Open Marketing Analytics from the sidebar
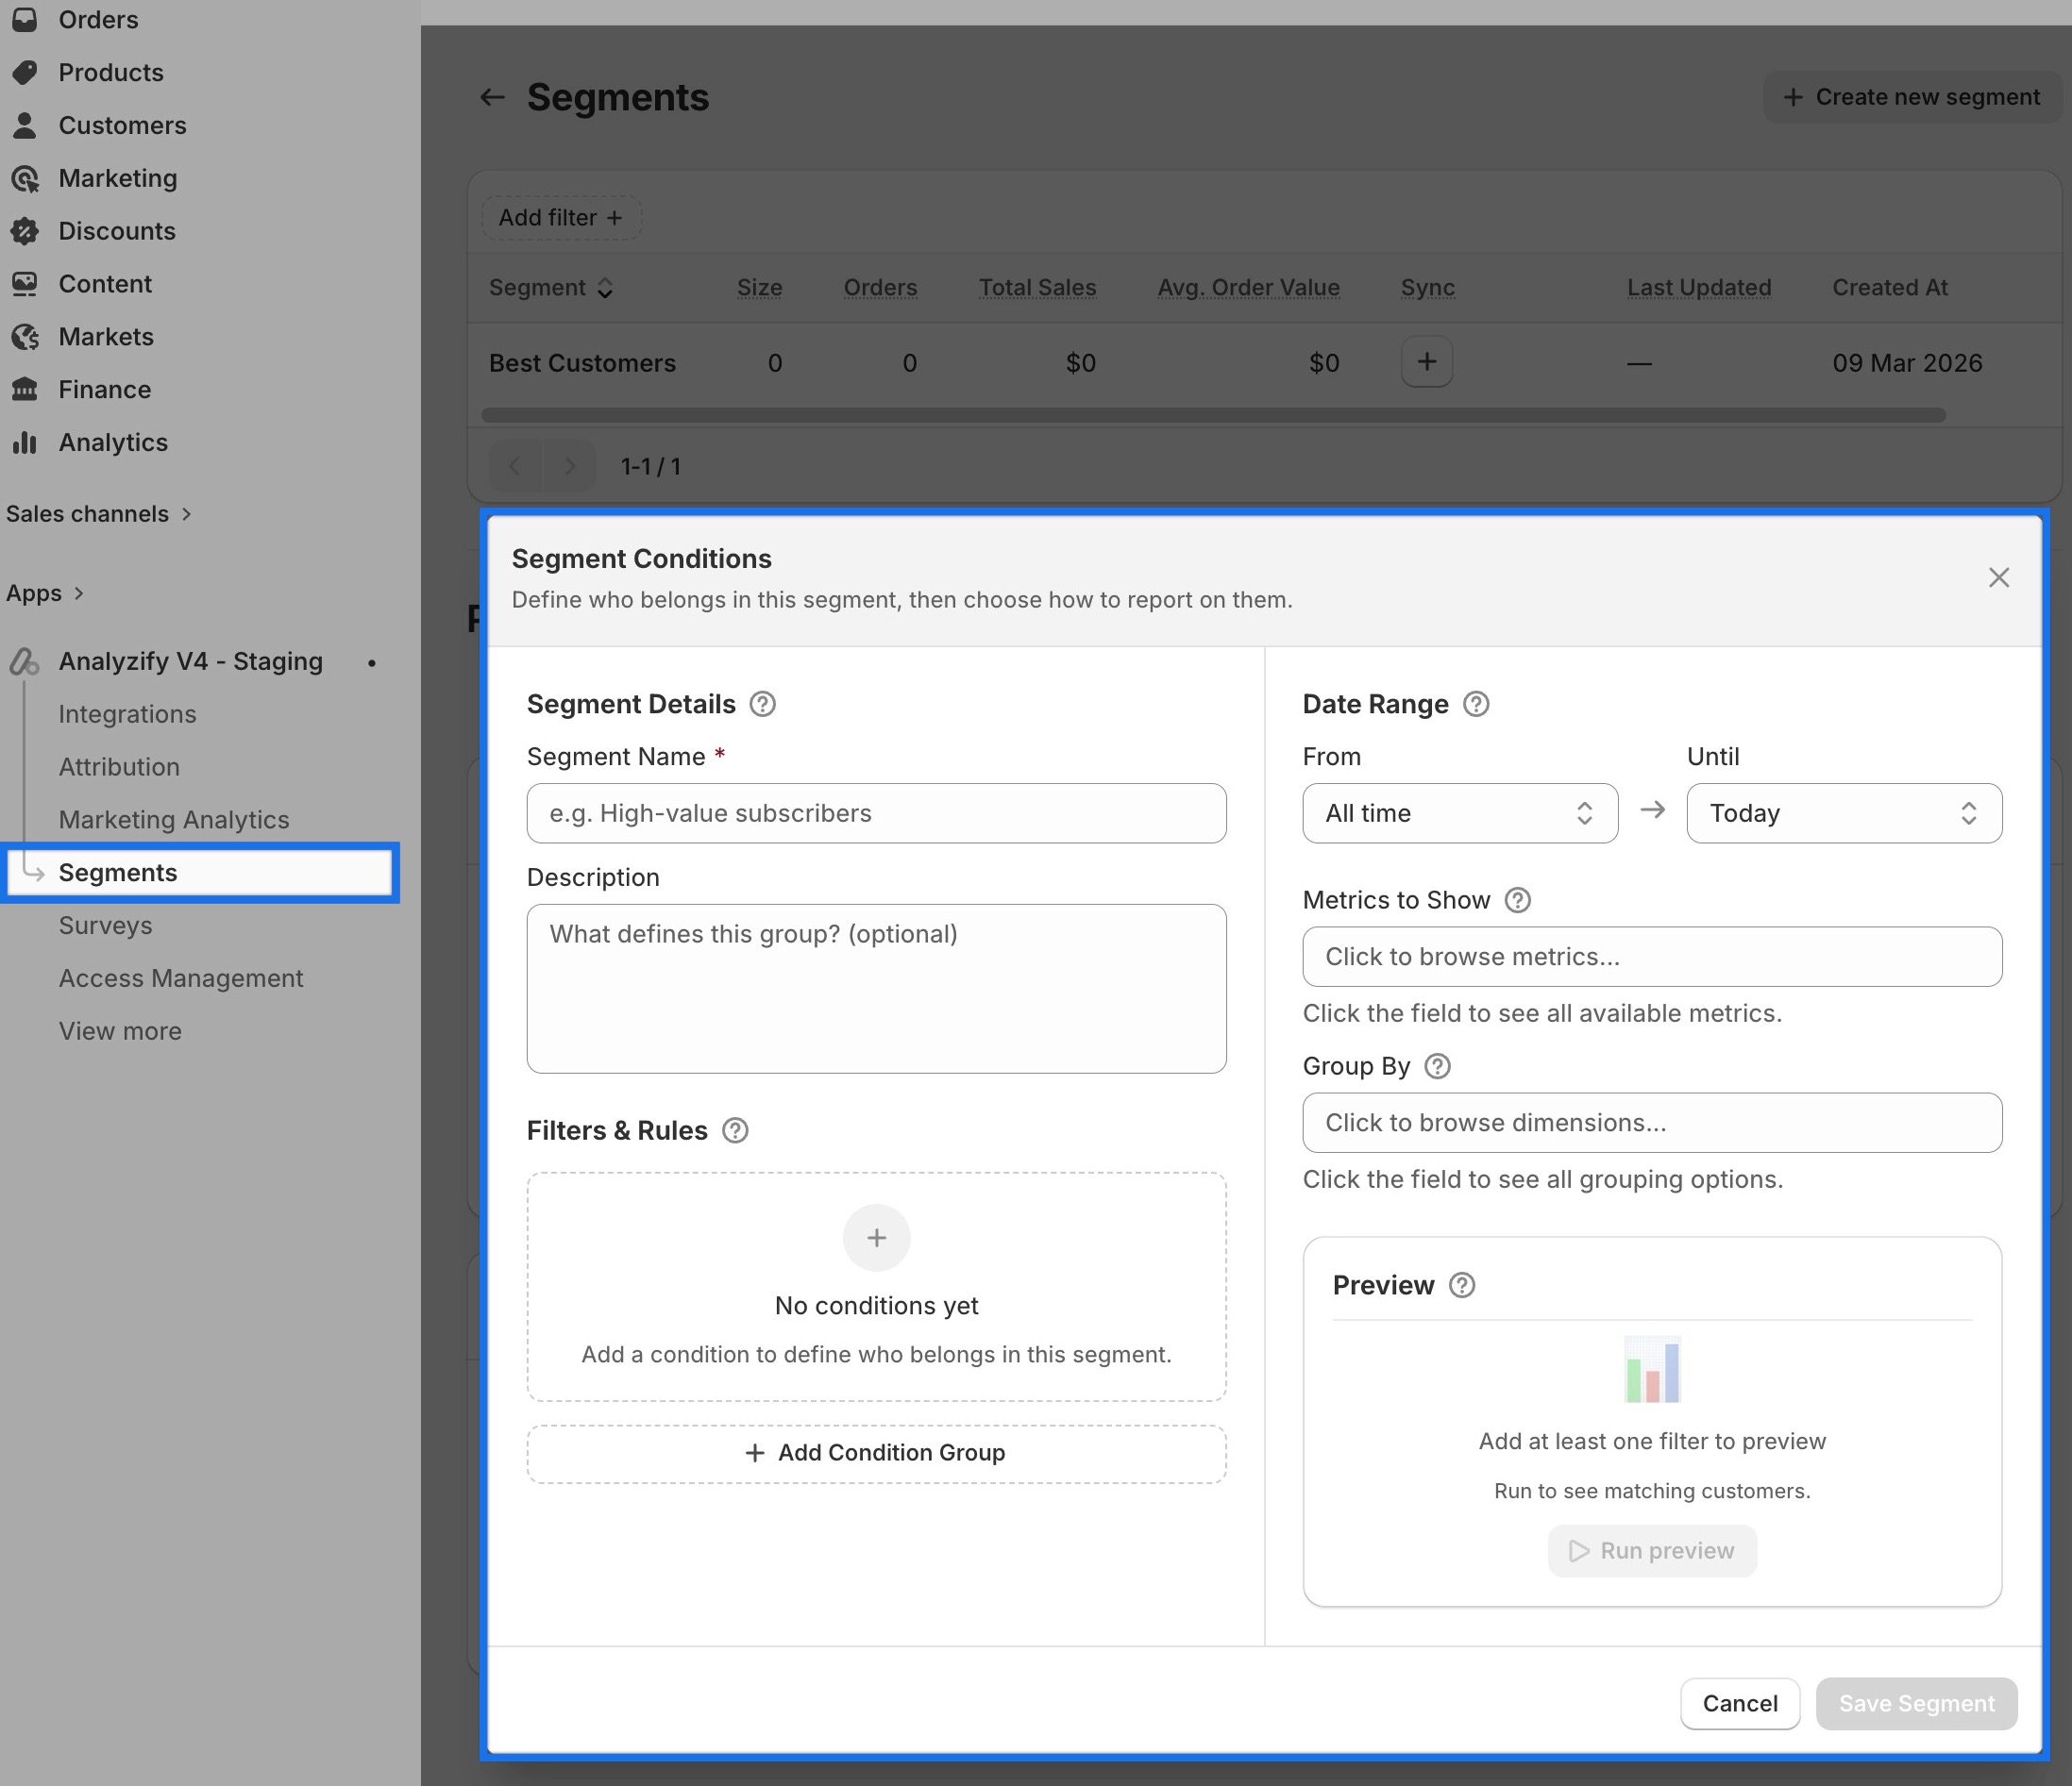Screen dimensions: 2072x1786 point(174,819)
